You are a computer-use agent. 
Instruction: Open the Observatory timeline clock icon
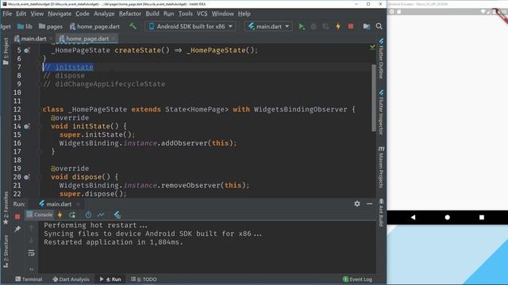click(88, 215)
